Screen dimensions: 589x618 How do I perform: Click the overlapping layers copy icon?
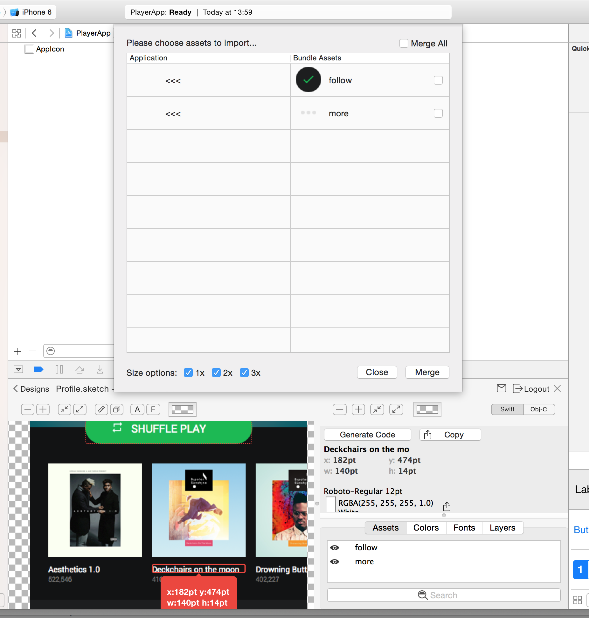tap(117, 409)
